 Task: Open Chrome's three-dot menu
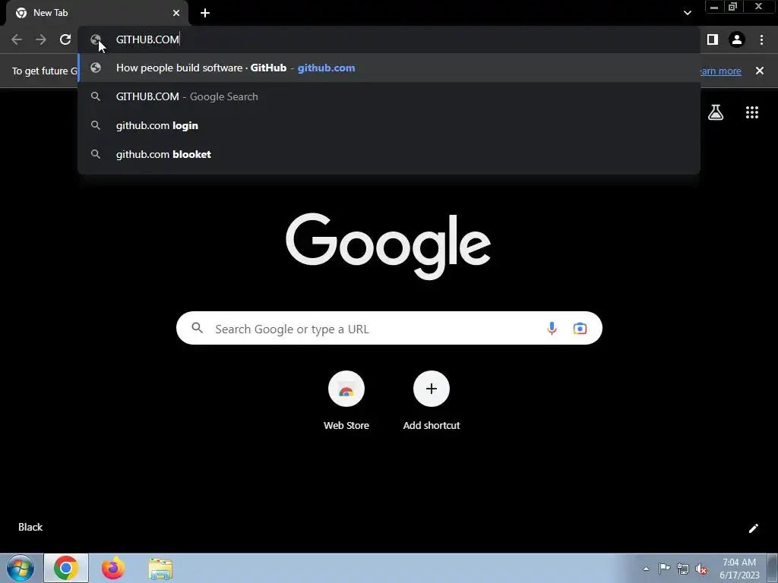[x=761, y=39]
